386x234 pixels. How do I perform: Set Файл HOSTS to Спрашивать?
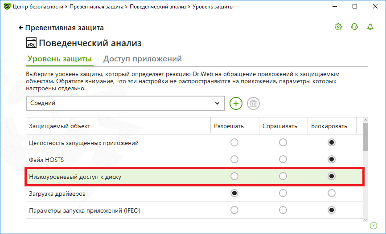tap(283, 160)
